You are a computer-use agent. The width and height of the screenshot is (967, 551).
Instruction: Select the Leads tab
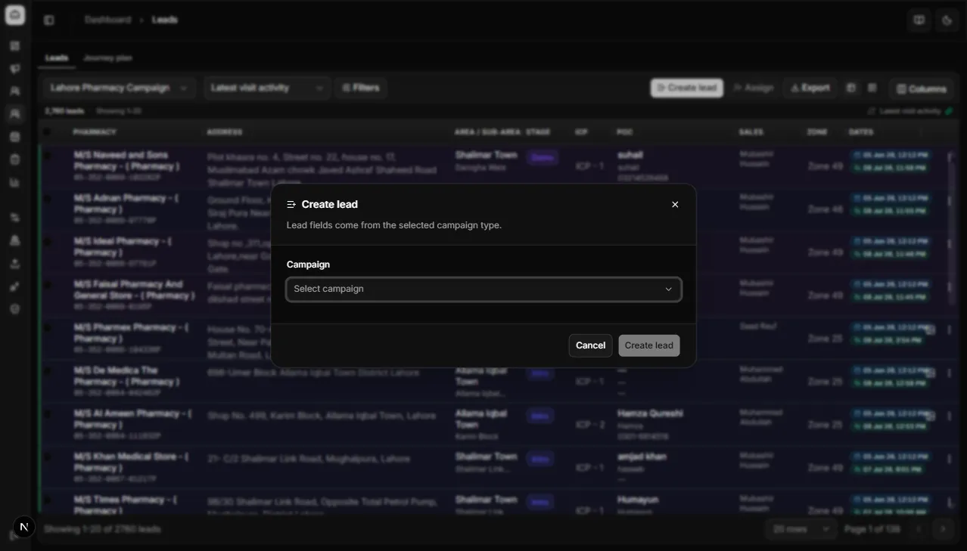coord(56,57)
